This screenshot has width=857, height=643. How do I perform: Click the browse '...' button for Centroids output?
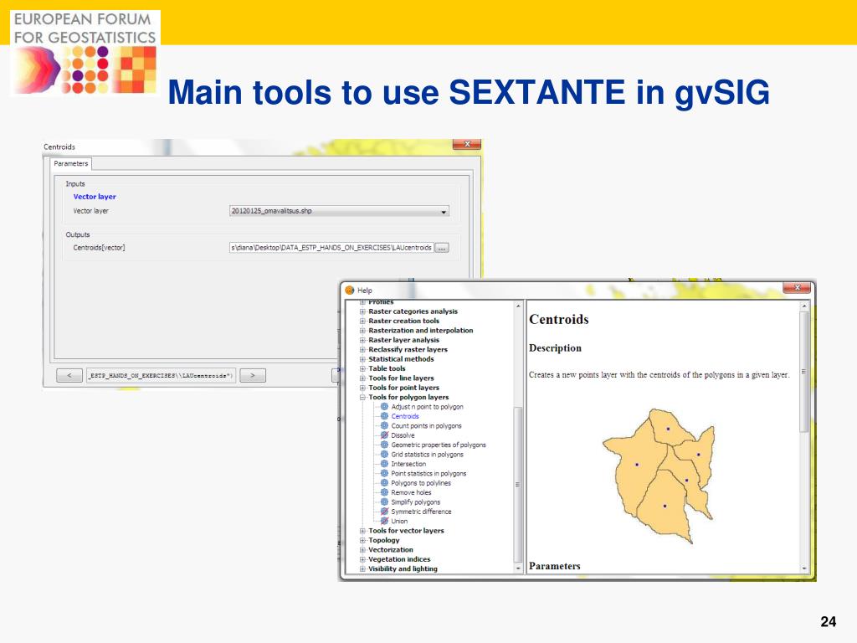[442, 248]
